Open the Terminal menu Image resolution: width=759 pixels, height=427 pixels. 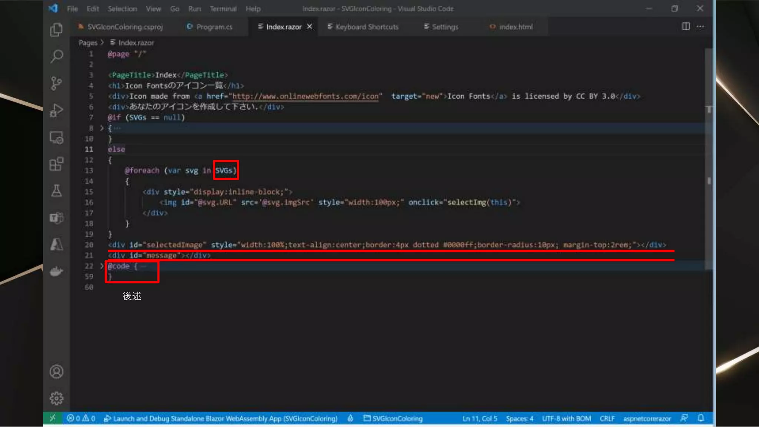point(223,9)
